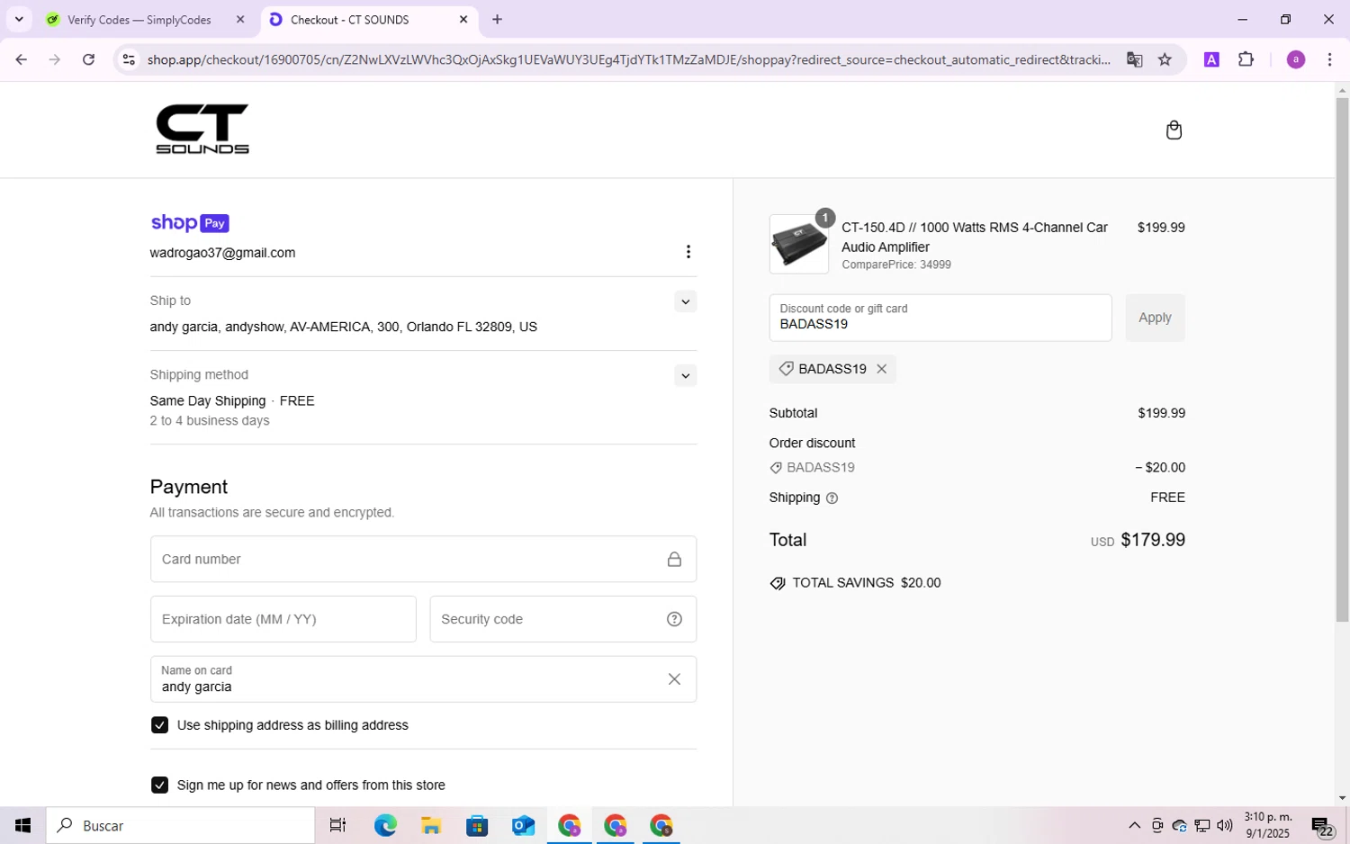Open the notifications center icon

[1321, 826]
